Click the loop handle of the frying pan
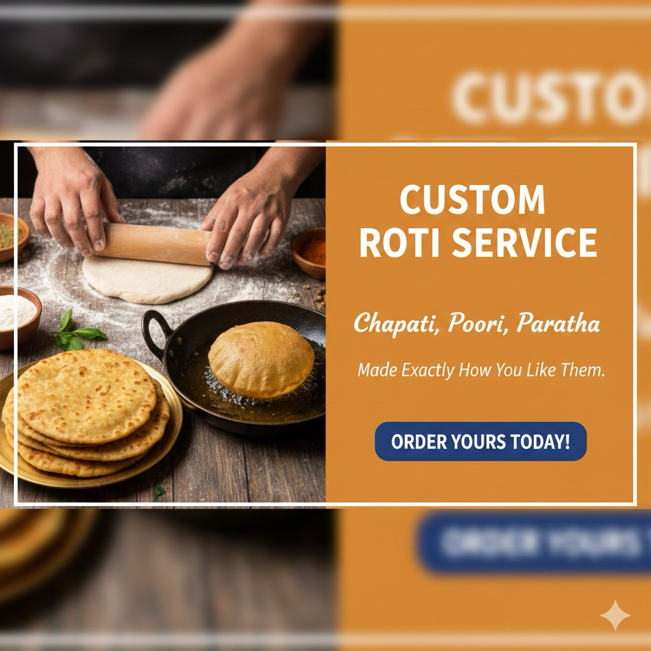 156,335
